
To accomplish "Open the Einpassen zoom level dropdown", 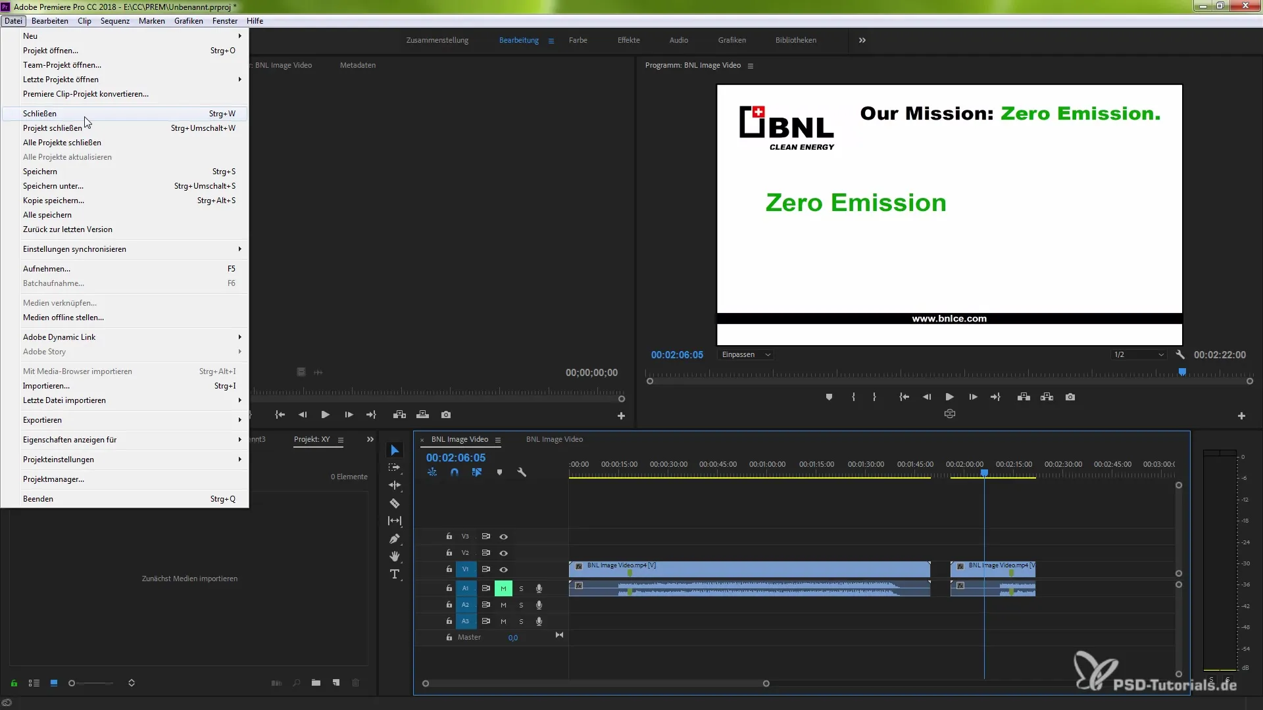I will click(745, 354).
